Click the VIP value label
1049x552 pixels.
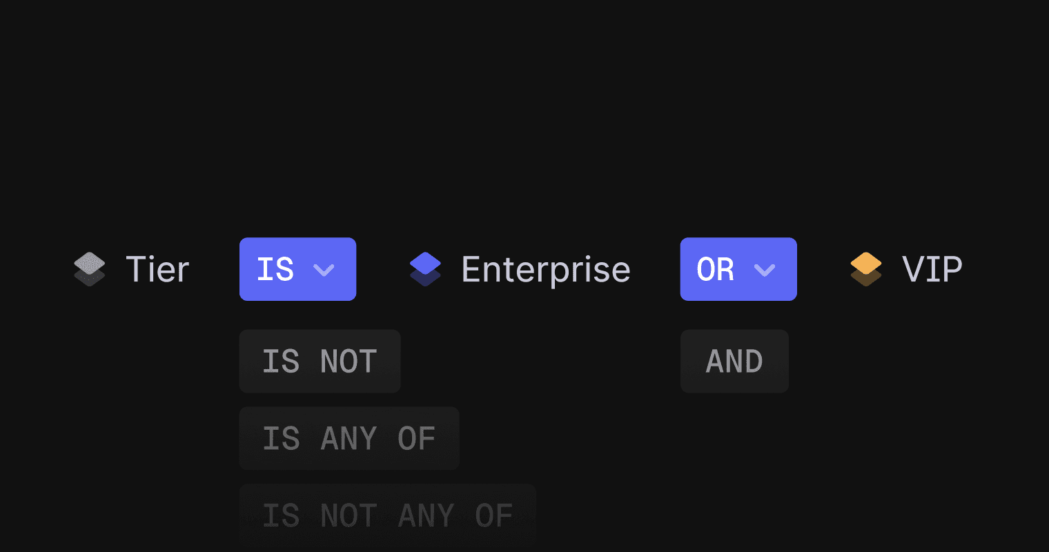[932, 269]
